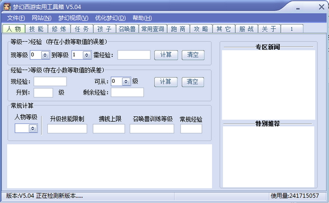
Task: Click the 现经验 input field
Action: coord(50,82)
